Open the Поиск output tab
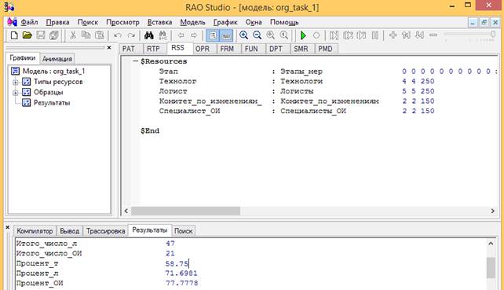Screen dimensions: 504x290 (x=183, y=231)
